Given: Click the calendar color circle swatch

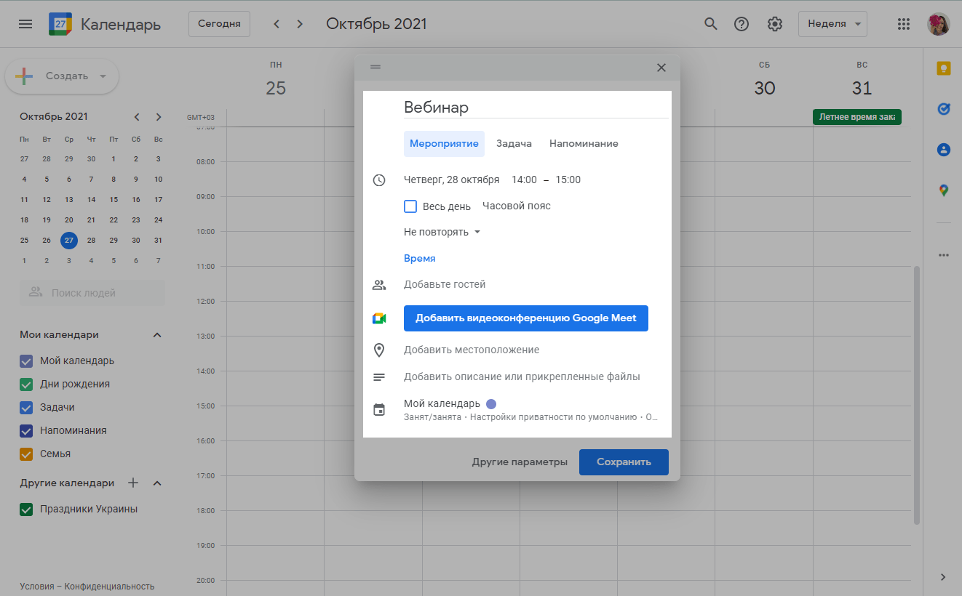Looking at the screenshot, I should point(491,404).
